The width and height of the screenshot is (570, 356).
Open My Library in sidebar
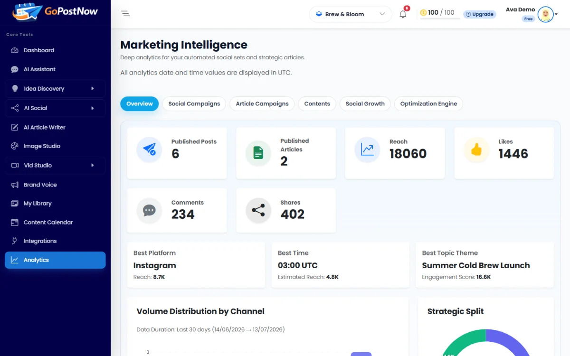[x=55, y=203]
